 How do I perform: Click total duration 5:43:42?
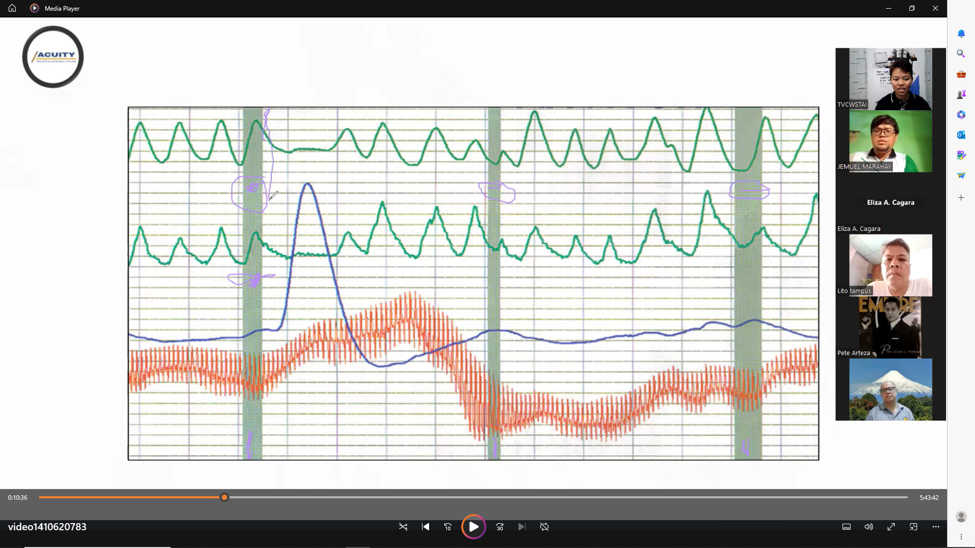pos(929,498)
